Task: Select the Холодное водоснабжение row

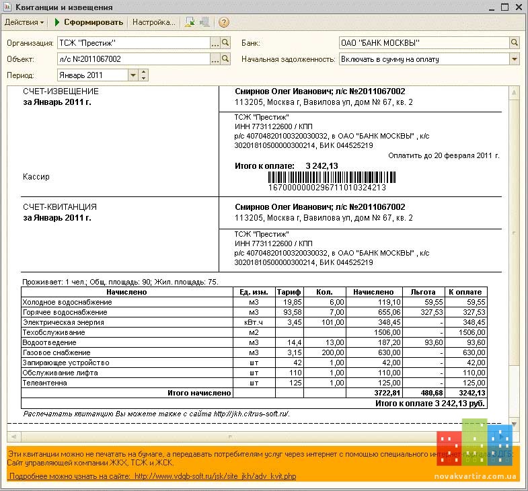Action: tap(254, 302)
